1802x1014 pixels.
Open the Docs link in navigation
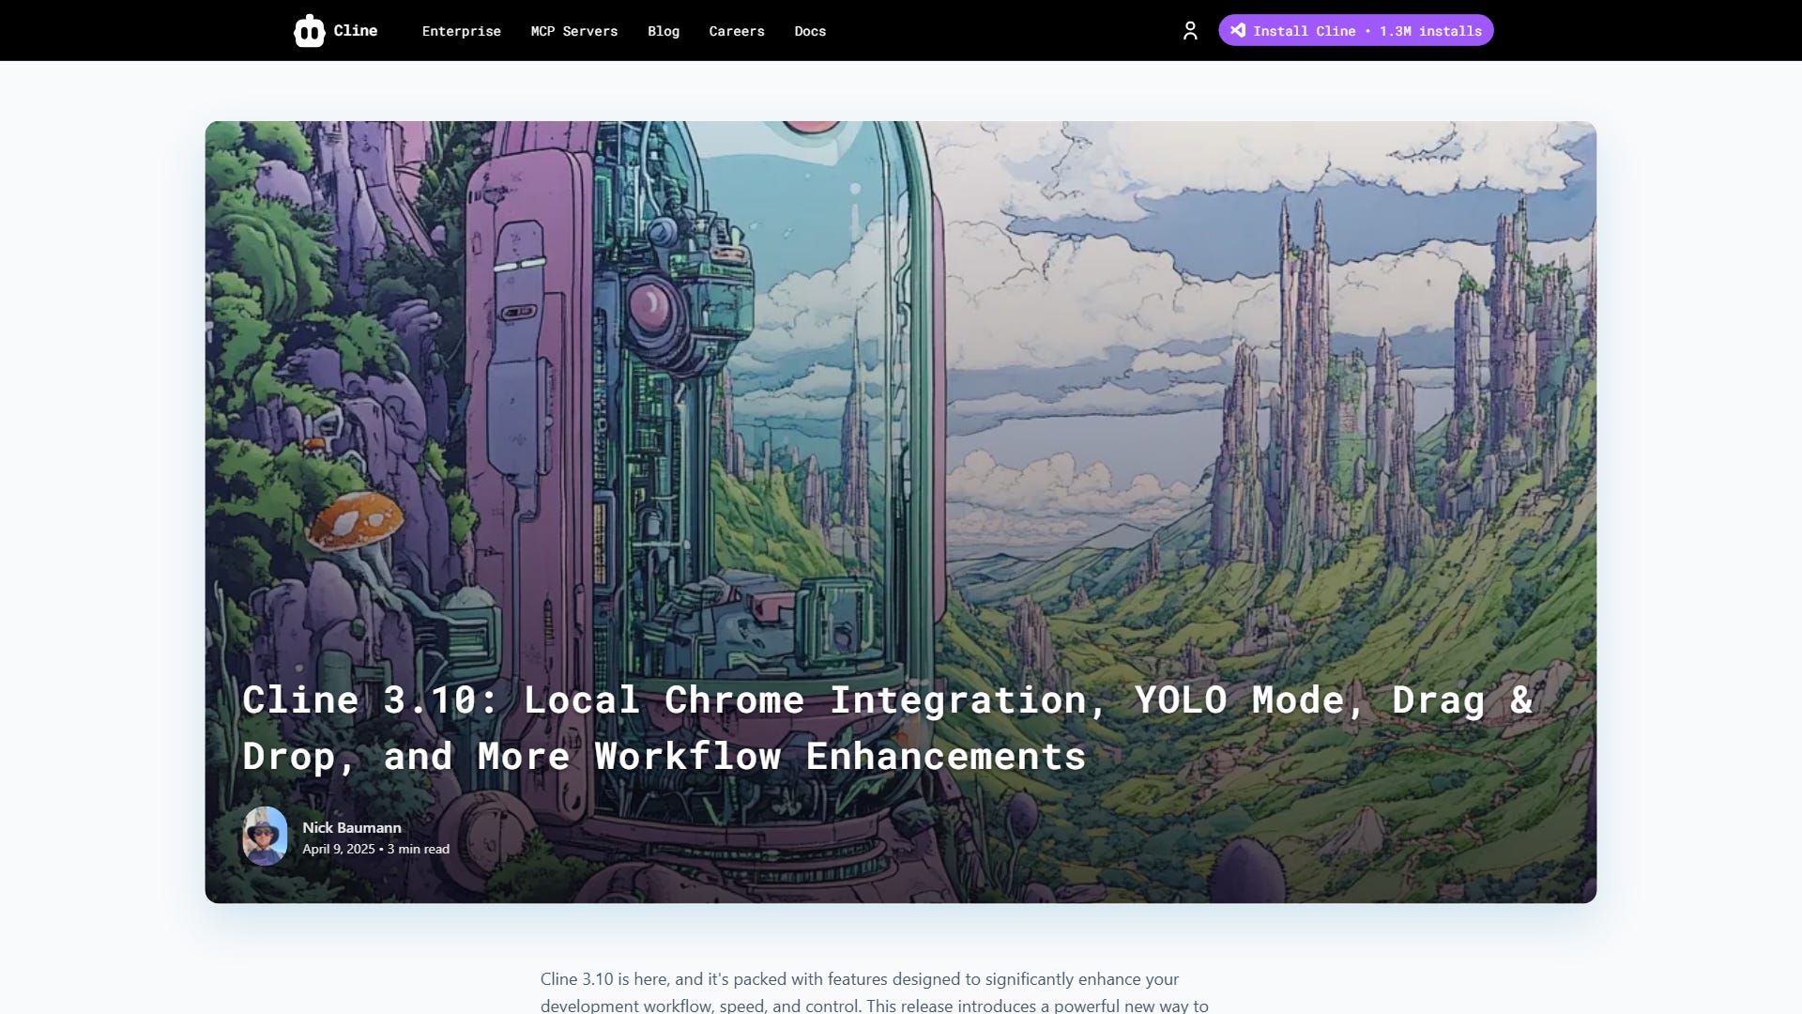810,31
